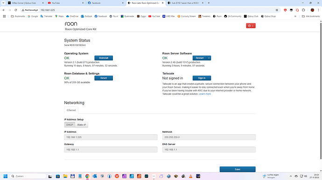Click the Gateway field
This screenshot has width=322, height=180.
point(111,149)
